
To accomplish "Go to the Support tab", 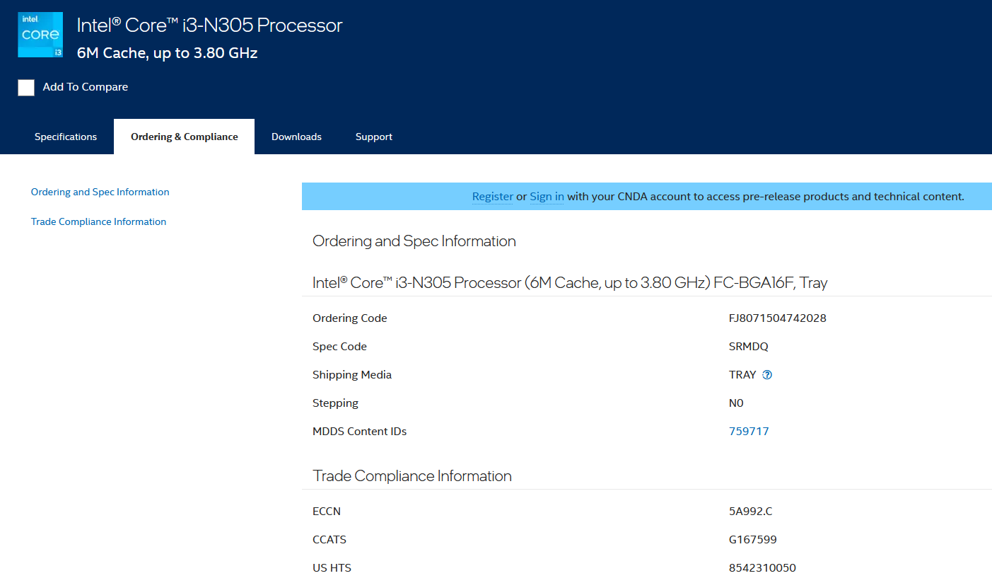I will coord(373,137).
